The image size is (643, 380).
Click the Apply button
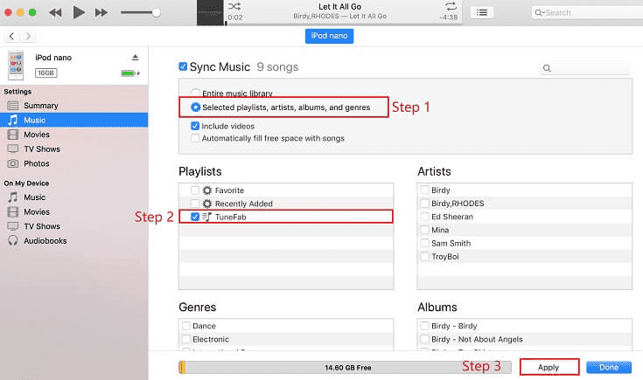point(549,367)
